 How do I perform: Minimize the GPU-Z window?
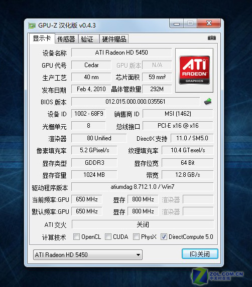tap(176, 24)
